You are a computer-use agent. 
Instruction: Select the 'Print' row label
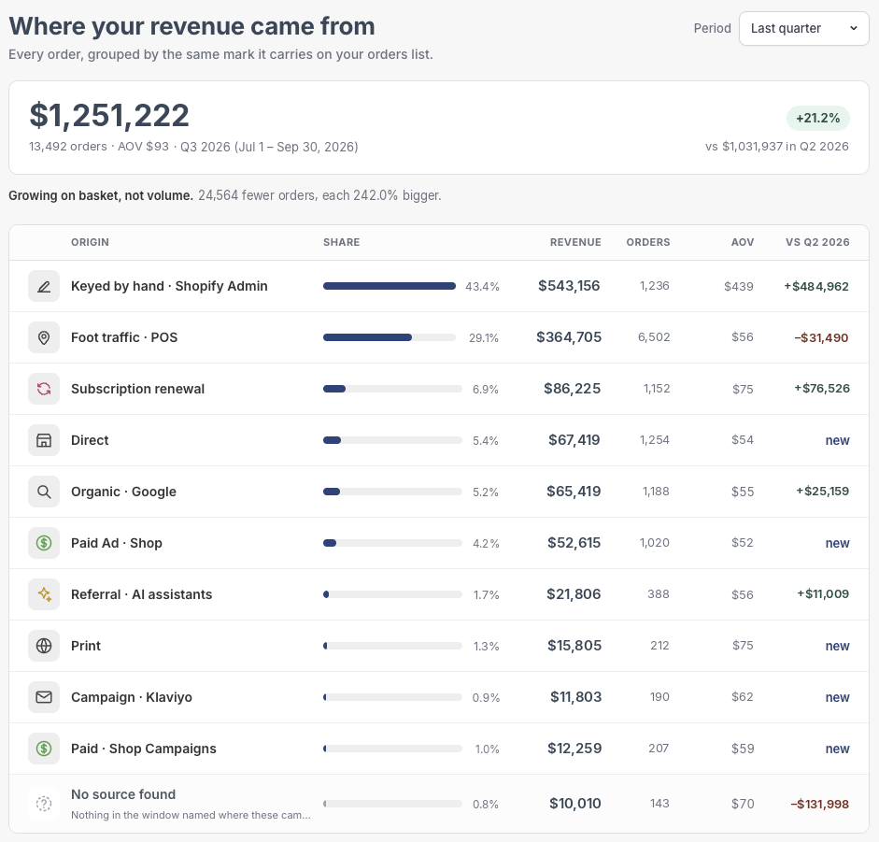86,647
